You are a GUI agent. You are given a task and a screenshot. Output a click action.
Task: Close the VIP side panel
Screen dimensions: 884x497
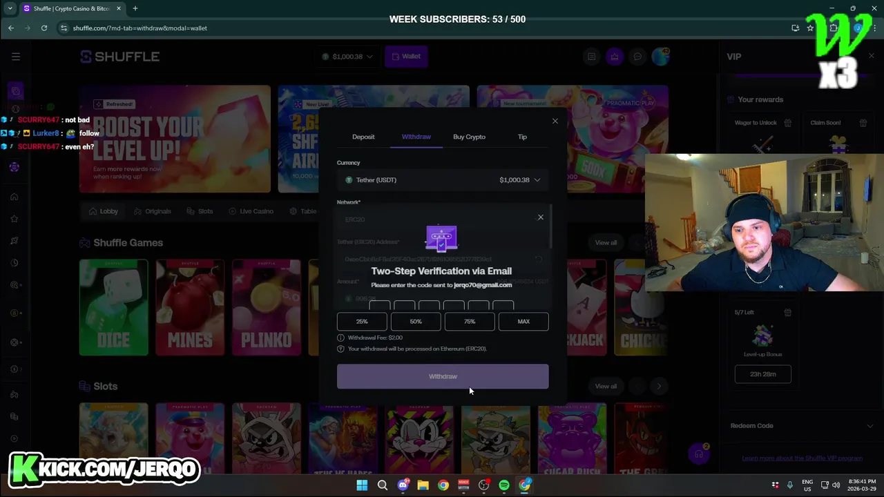(x=871, y=56)
